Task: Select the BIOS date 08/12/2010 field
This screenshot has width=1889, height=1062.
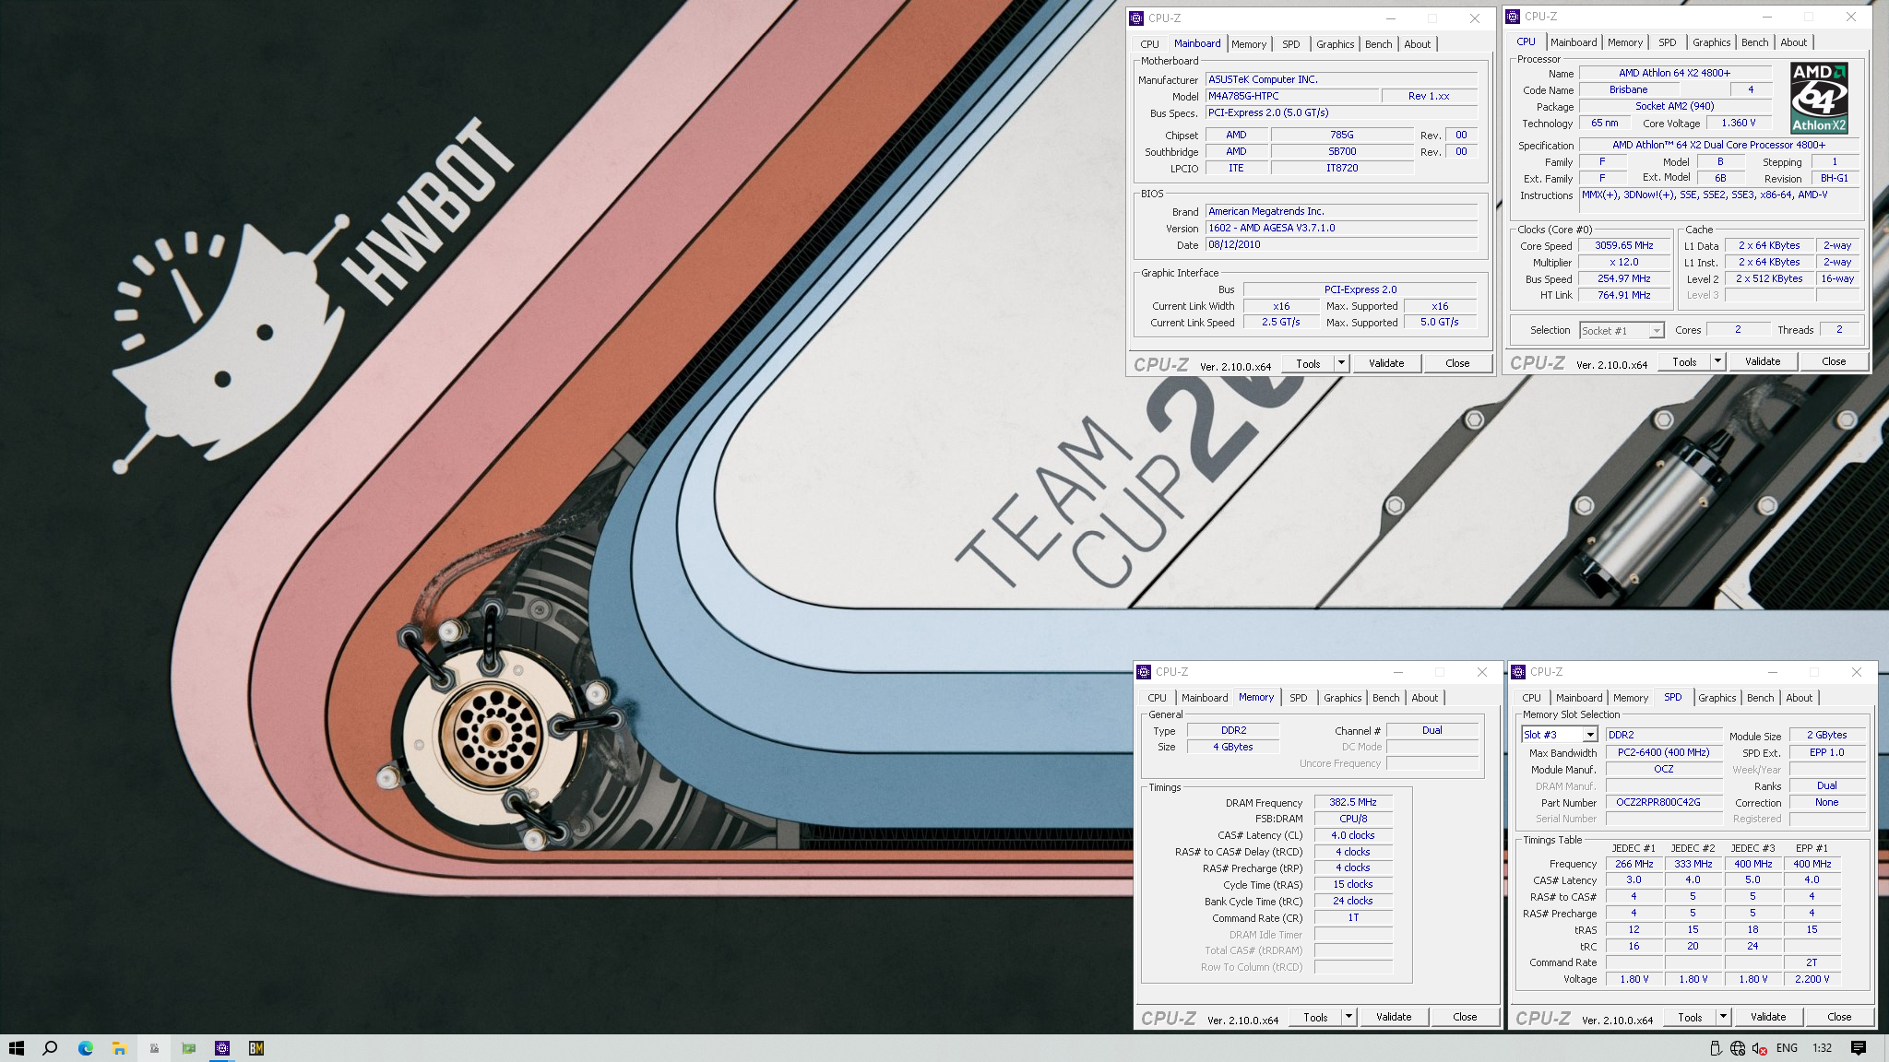Action: coord(1341,244)
